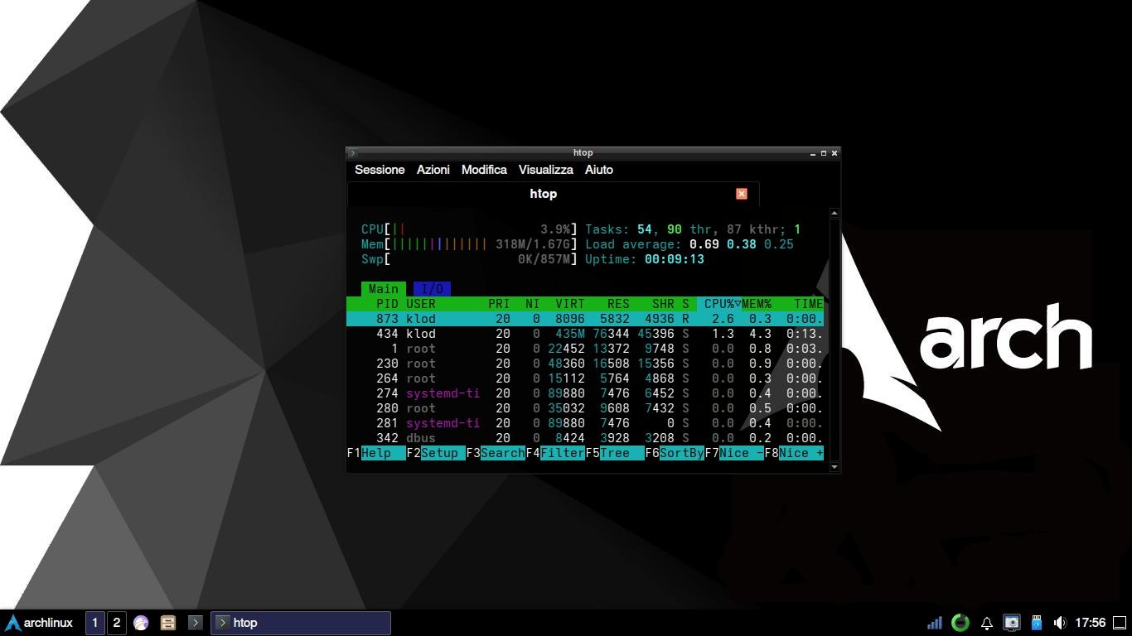1132x636 pixels.
Task: Sort by the NI column header
Action: (x=533, y=304)
